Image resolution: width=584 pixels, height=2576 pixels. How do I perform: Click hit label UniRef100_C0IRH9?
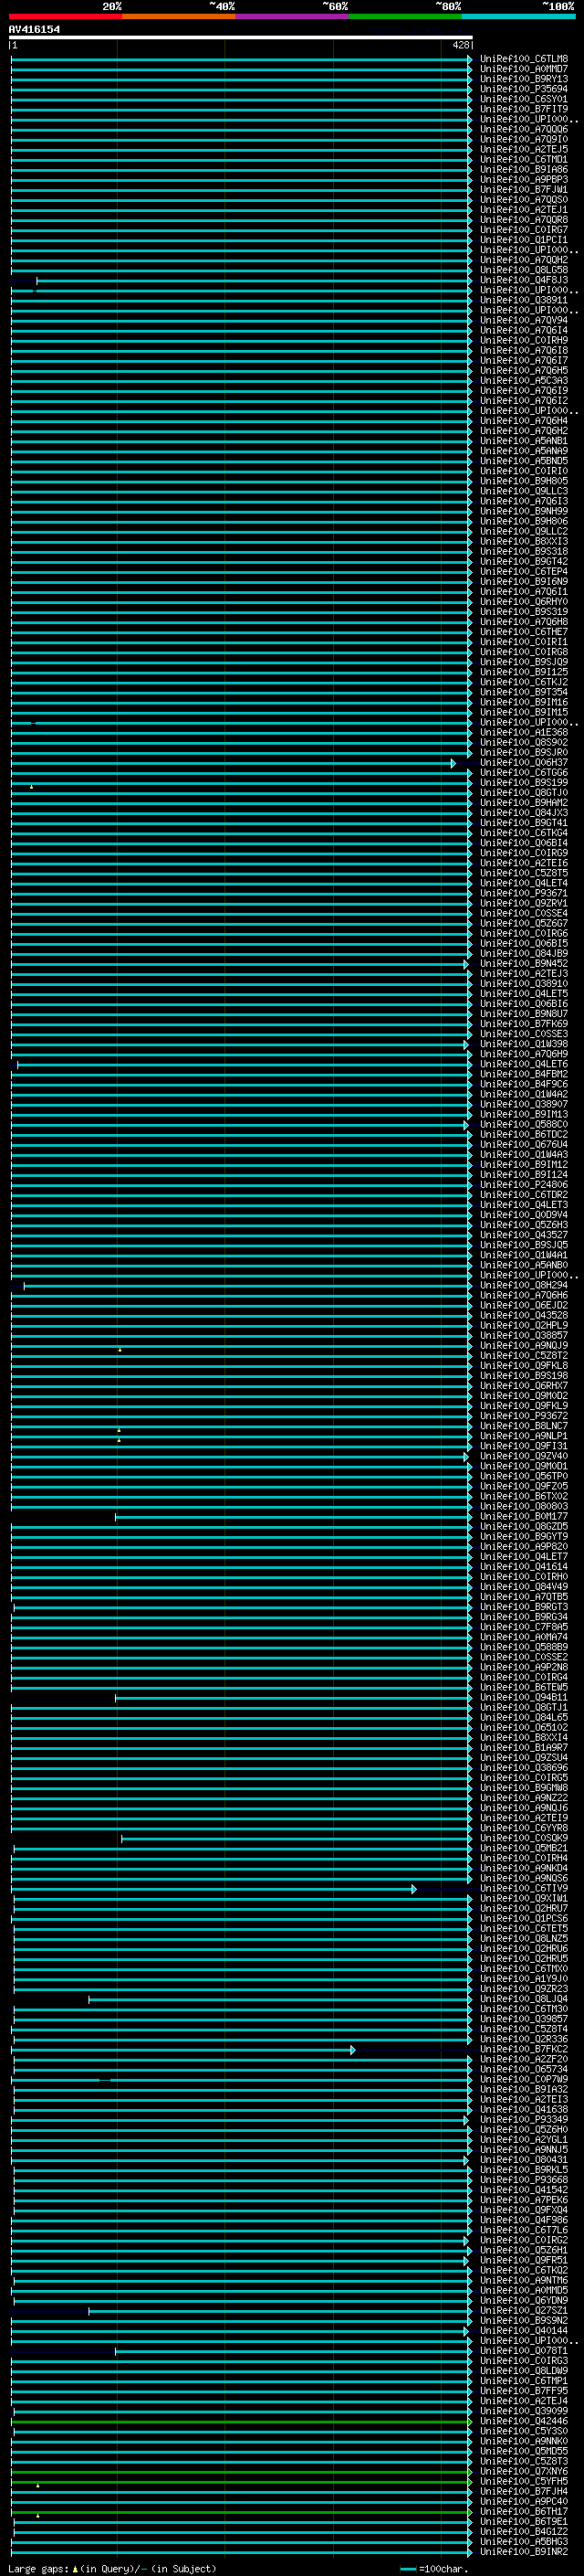[x=524, y=340]
